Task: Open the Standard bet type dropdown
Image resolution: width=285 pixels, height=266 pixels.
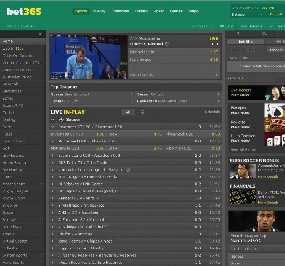Action: point(275,50)
